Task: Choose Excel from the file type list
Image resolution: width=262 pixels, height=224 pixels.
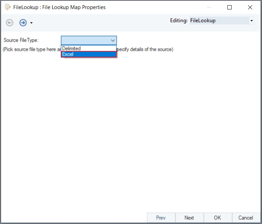Action: click(89, 54)
